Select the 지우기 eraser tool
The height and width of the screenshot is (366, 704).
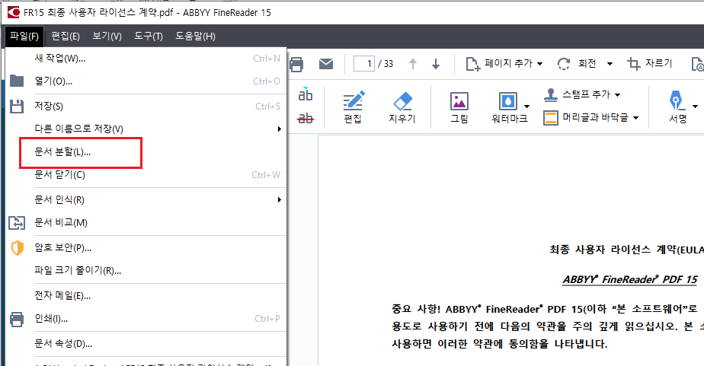pos(402,107)
